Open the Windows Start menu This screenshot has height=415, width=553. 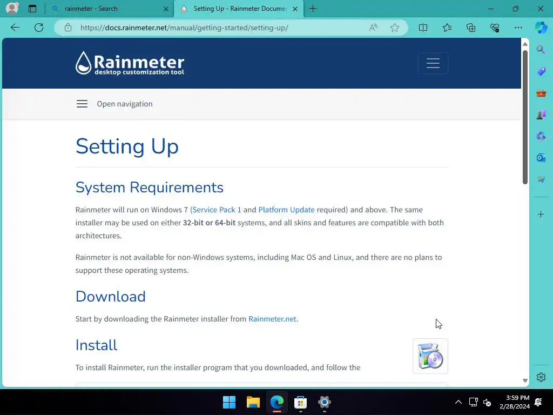pos(229,402)
